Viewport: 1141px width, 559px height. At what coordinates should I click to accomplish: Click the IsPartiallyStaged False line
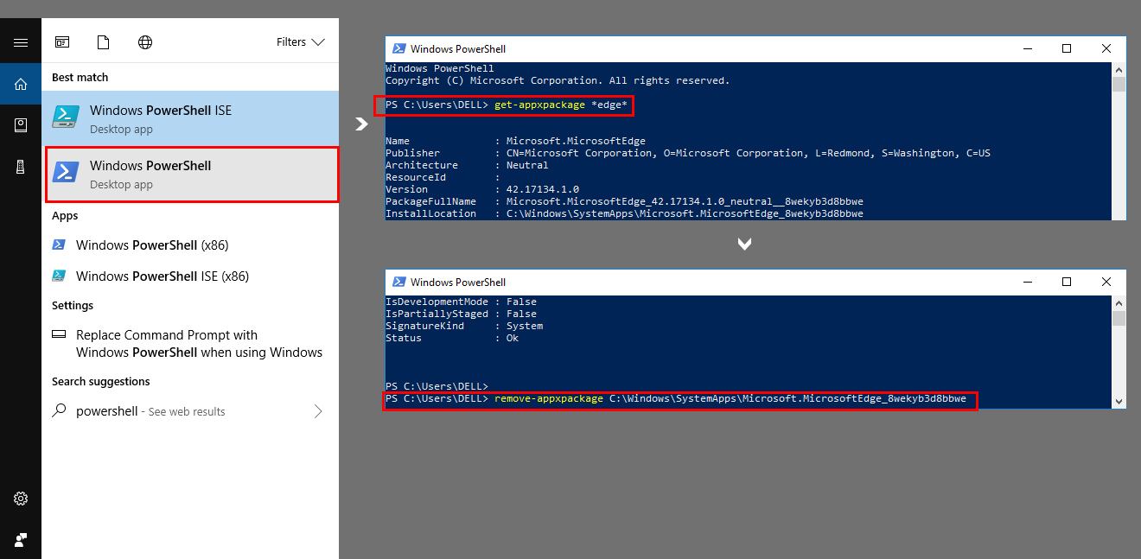point(461,314)
